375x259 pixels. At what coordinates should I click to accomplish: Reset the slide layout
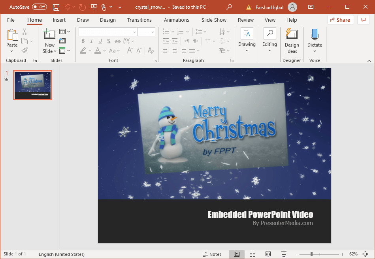click(62, 41)
